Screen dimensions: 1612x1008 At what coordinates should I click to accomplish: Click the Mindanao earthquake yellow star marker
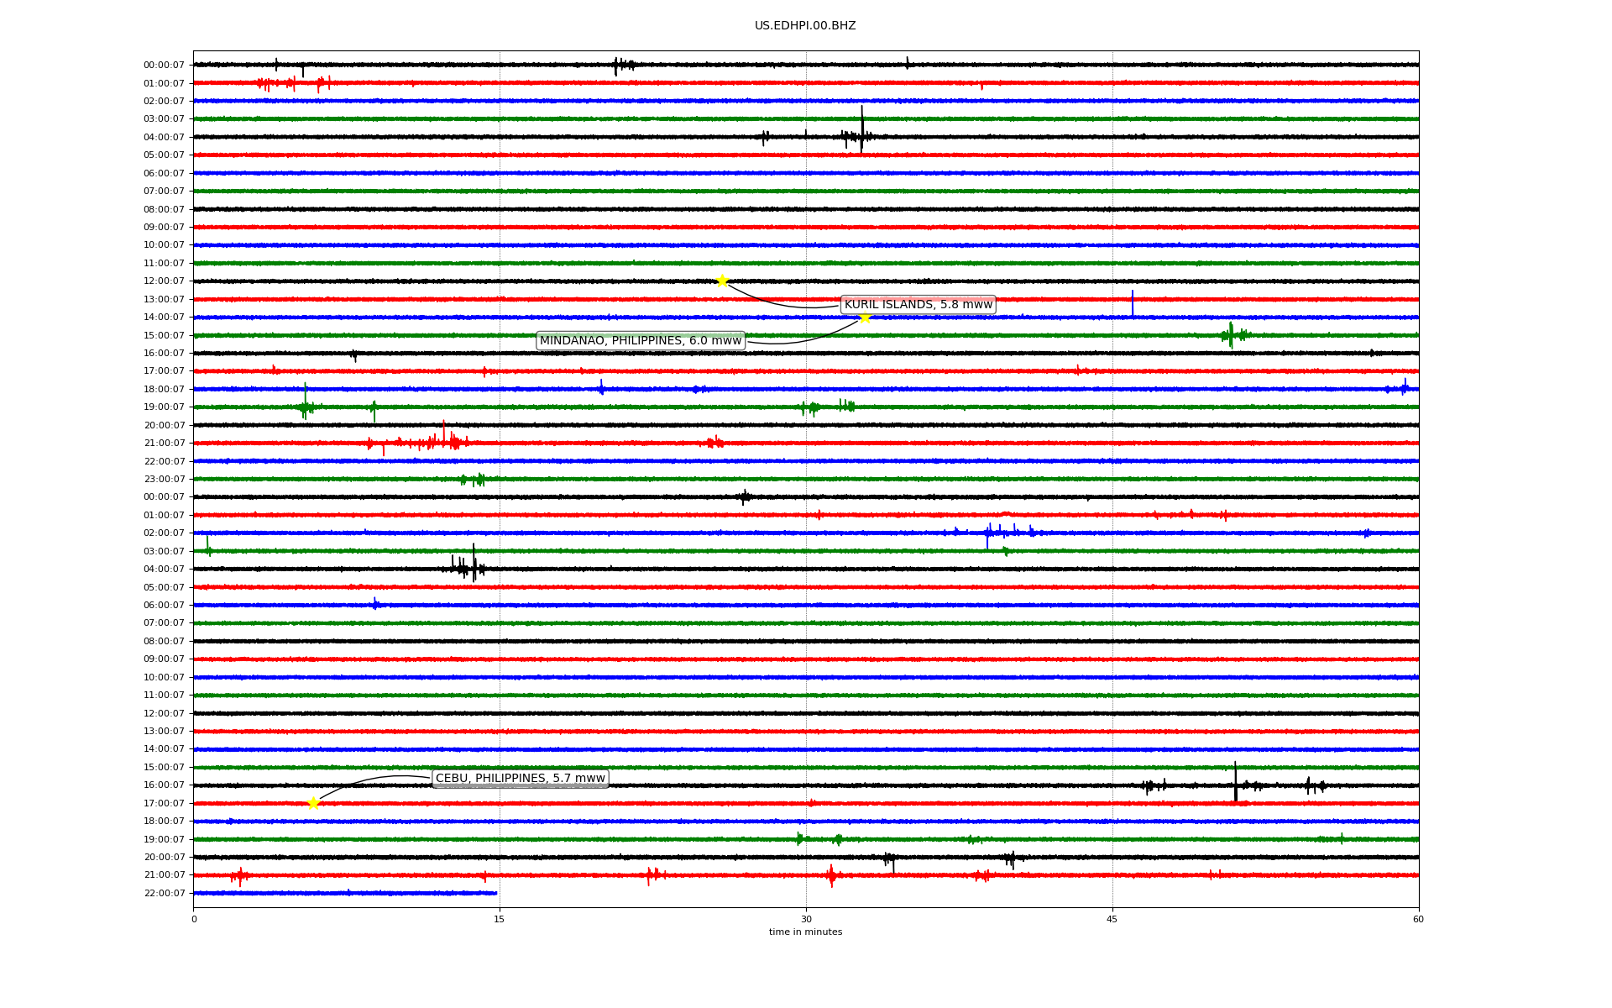pos(865,317)
